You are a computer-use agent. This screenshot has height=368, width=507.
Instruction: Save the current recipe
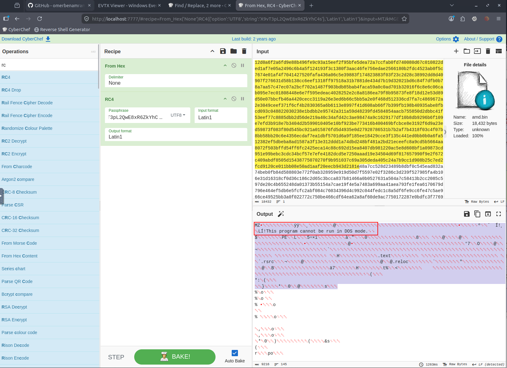[x=223, y=51]
